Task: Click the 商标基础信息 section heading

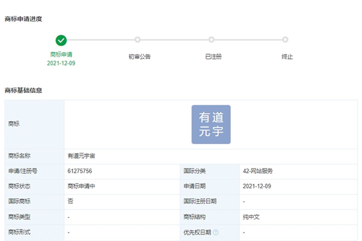Action: click(x=23, y=90)
